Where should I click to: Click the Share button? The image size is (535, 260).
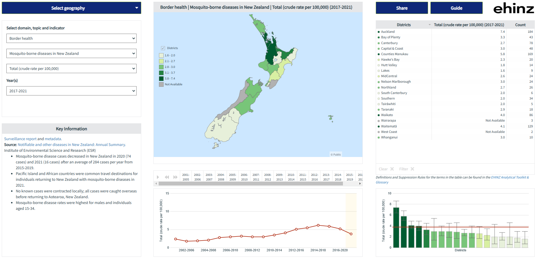pyautogui.click(x=402, y=8)
